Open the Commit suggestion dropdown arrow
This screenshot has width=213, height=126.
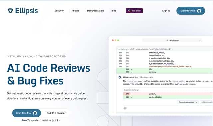[x=197, y=102]
